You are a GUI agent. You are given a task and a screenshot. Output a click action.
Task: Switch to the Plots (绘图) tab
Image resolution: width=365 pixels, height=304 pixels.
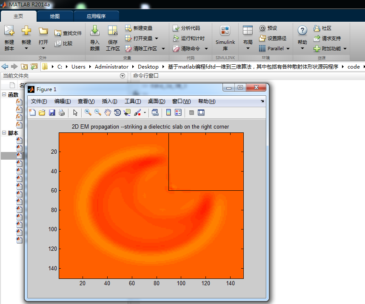click(55, 16)
